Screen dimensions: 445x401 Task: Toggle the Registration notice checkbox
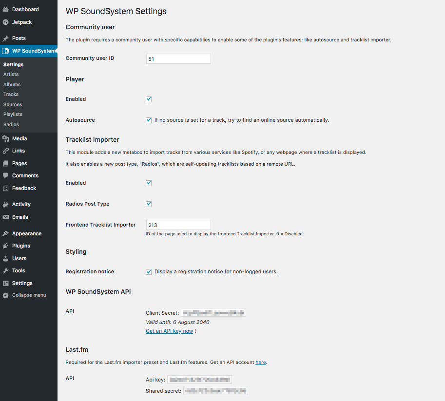[149, 272]
